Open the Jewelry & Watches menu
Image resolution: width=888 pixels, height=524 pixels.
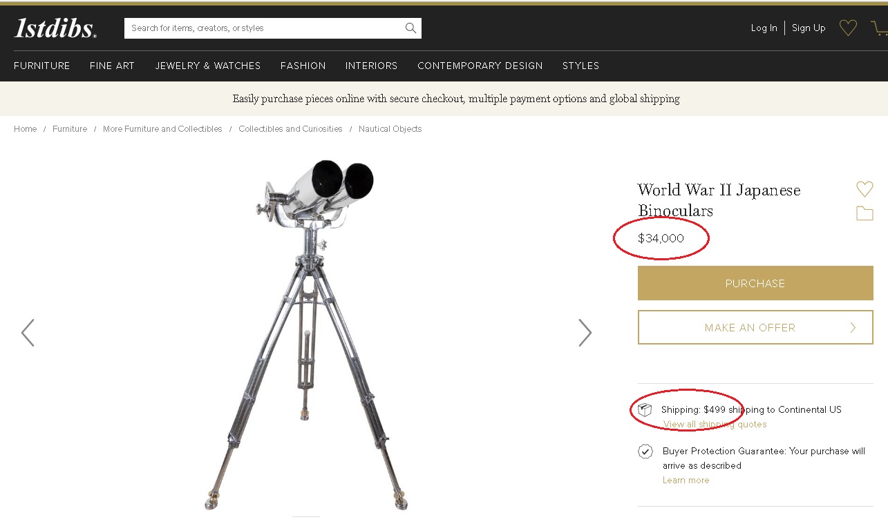(208, 66)
